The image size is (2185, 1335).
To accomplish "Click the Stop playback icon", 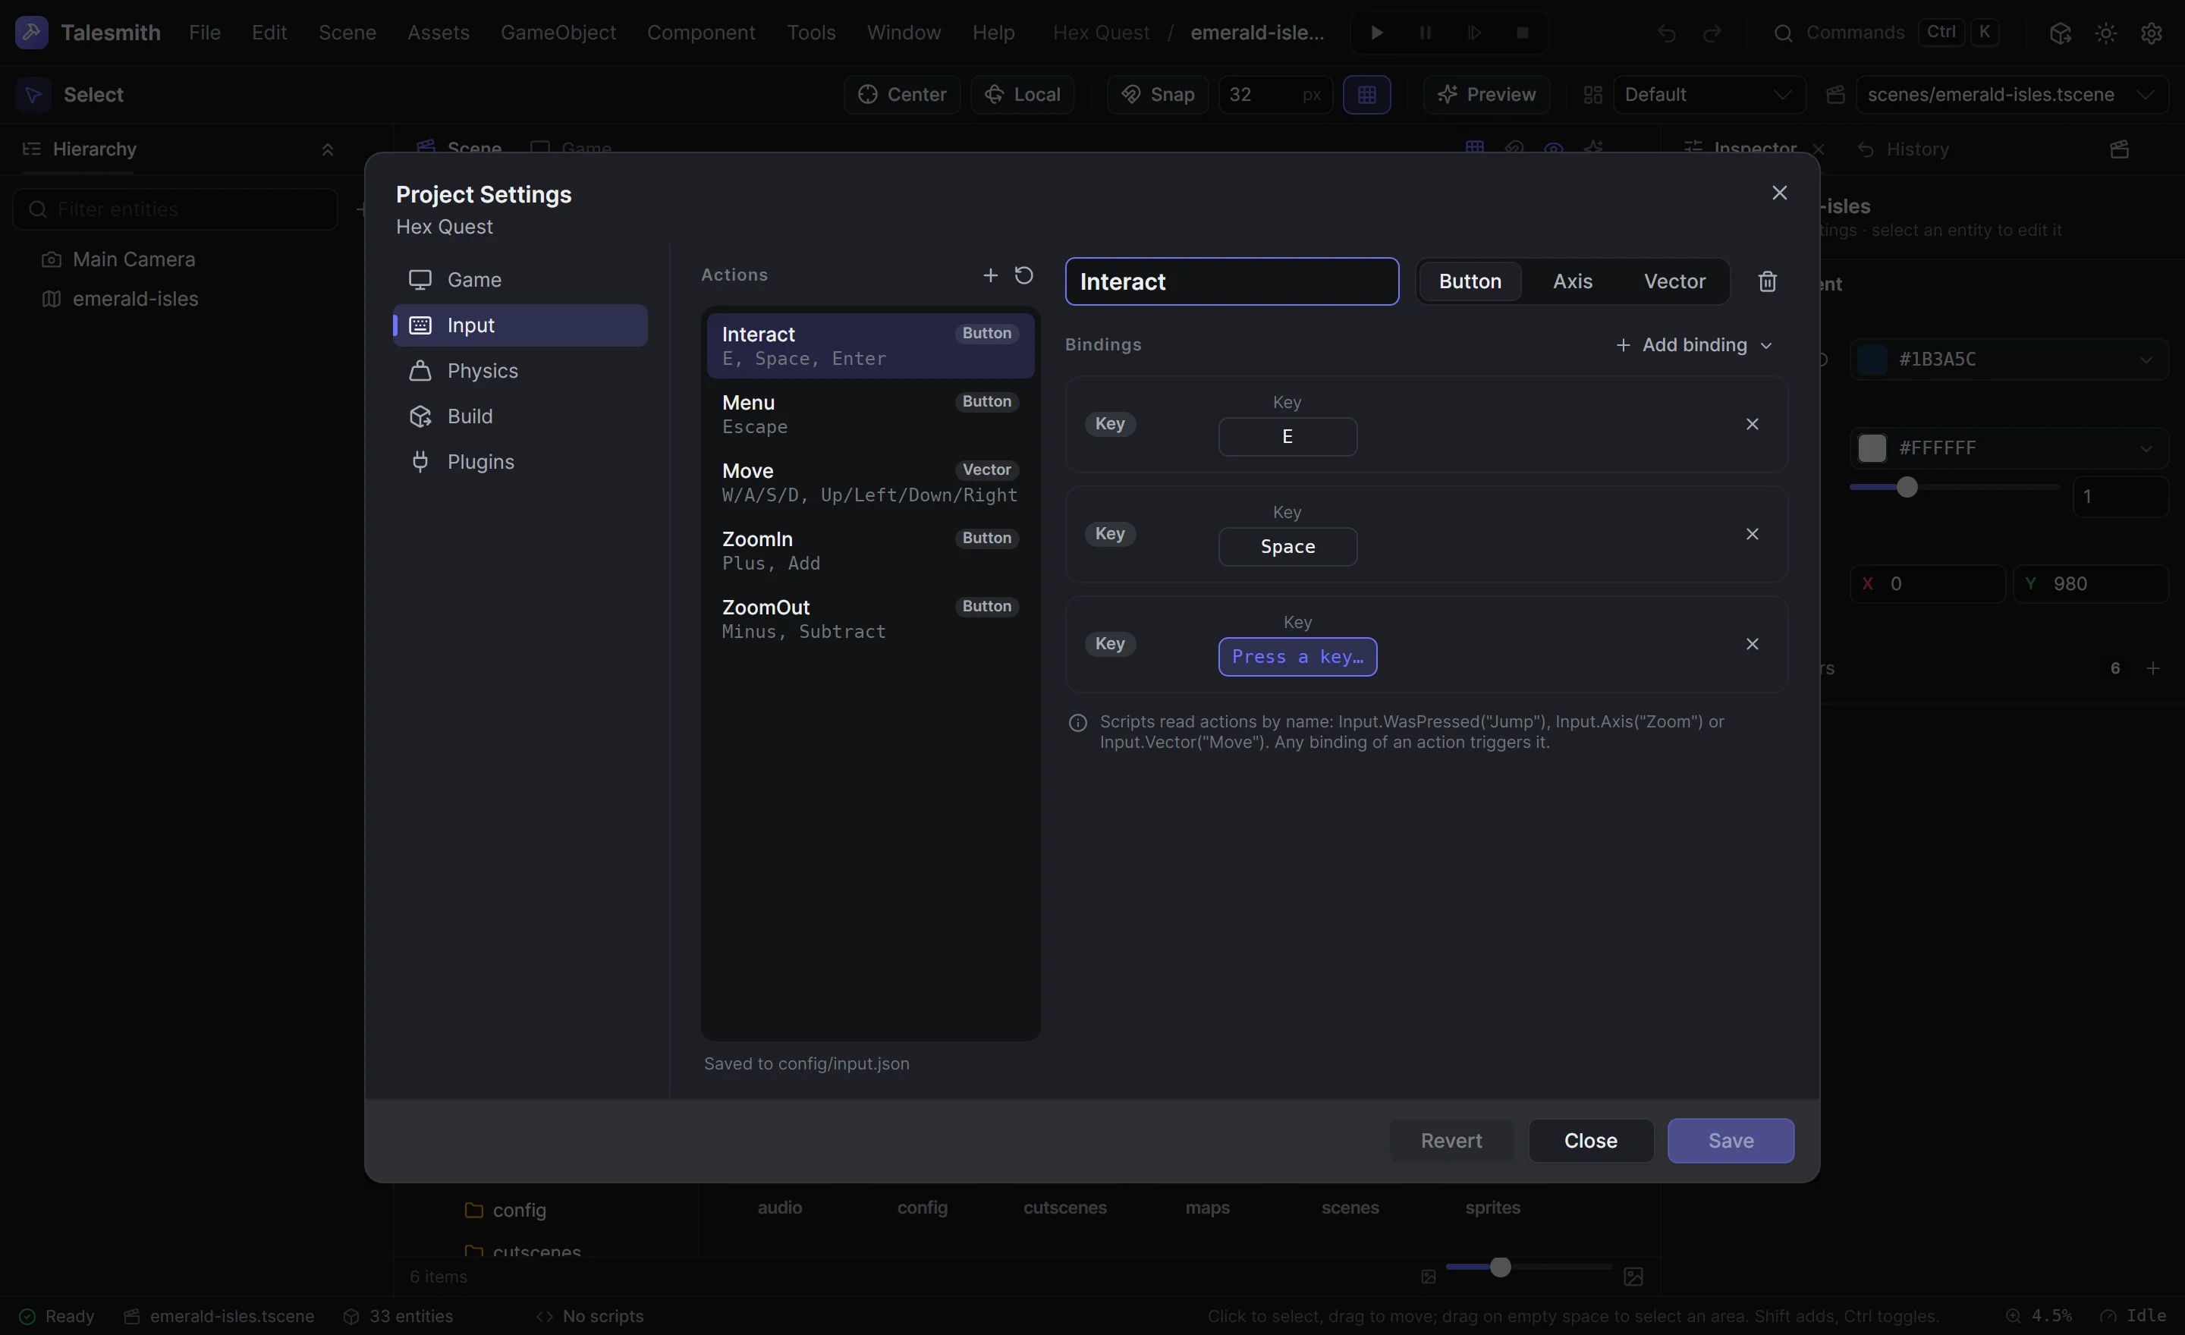I will coord(1523,33).
